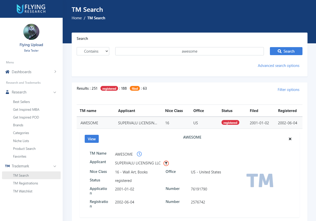Viewport: 316px width, 221px height.
Task: Click the Home breadcrumb link
Action: 77,18
